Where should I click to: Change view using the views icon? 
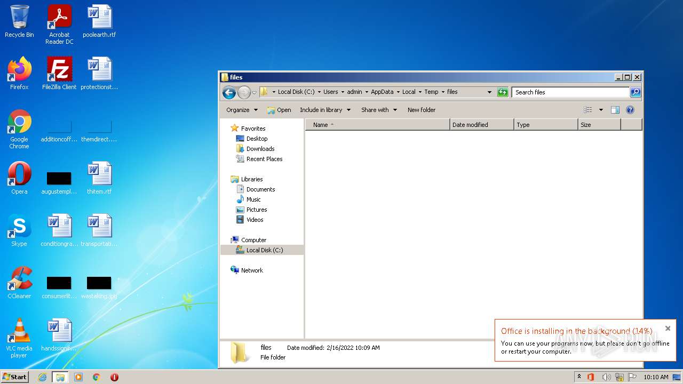click(588, 110)
